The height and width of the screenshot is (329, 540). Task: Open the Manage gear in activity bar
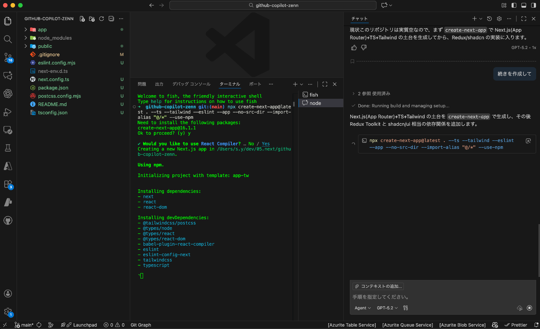tap(8, 312)
